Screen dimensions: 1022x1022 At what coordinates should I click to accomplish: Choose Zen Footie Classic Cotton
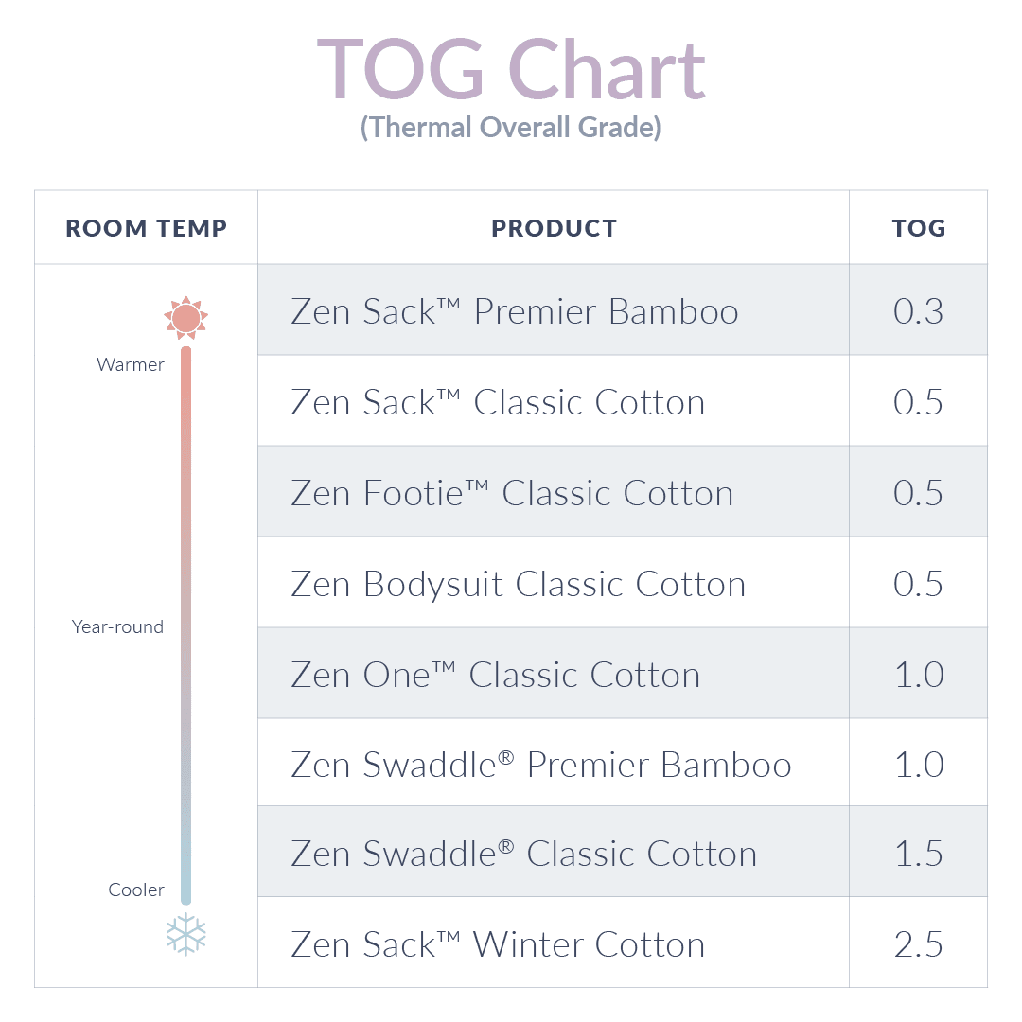click(x=512, y=493)
